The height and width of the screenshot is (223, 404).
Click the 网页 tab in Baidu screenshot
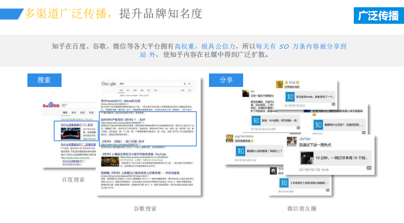pos(65,113)
